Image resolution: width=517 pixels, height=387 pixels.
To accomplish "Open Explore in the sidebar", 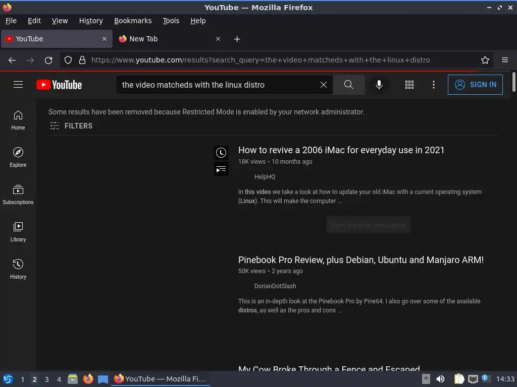I will pos(18,157).
